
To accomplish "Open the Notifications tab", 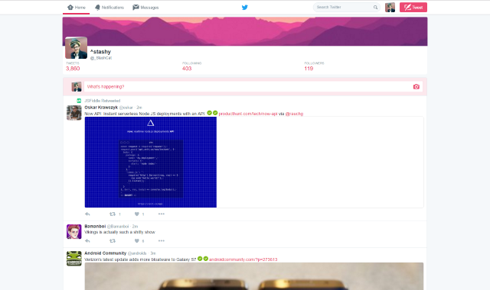I will pos(109,8).
